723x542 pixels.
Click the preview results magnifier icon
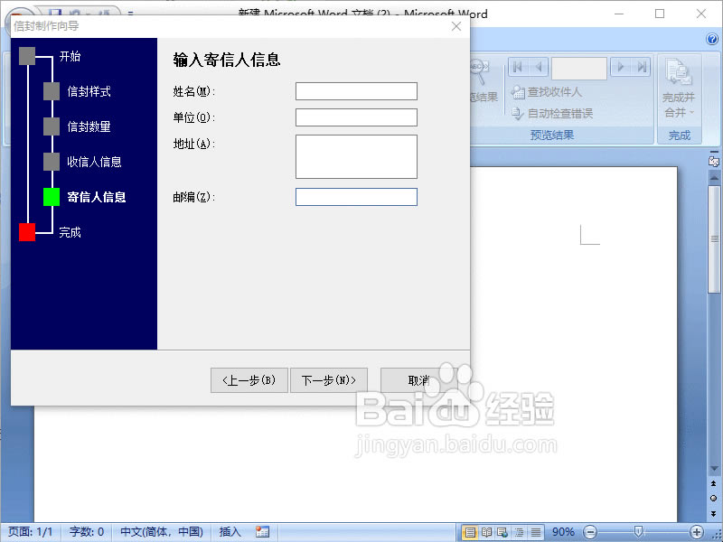pyautogui.click(x=479, y=71)
